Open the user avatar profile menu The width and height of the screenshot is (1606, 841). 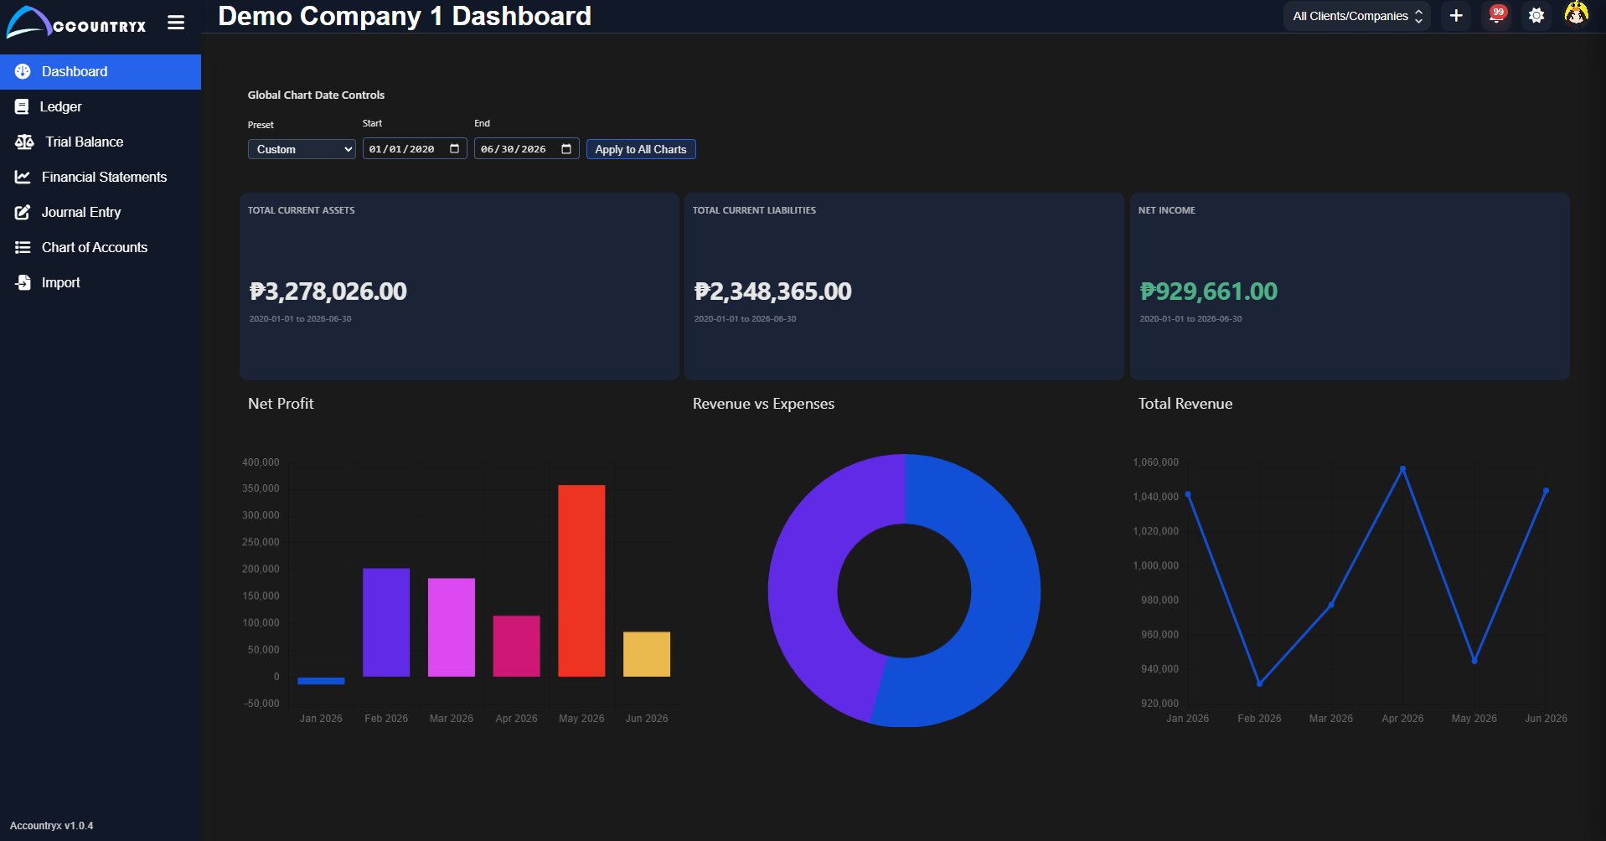[1577, 14]
